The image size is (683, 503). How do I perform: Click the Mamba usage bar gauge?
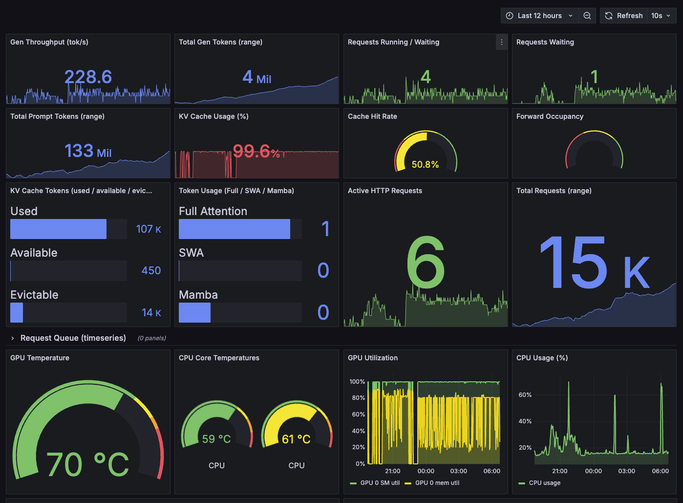(240, 312)
